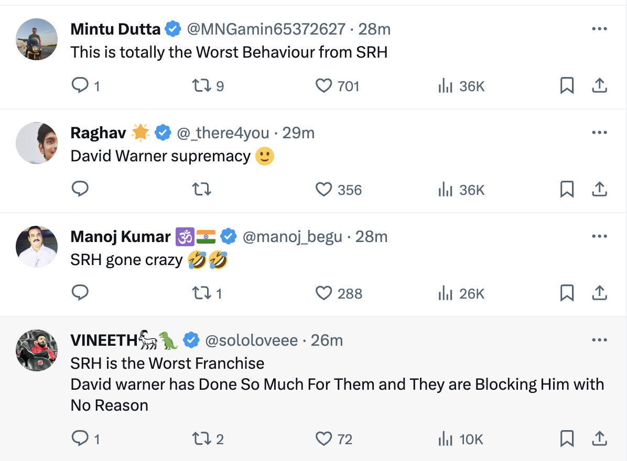Open more options for Mintu Dutta's tweet
Screen dimensions: 627x461
[599, 29]
